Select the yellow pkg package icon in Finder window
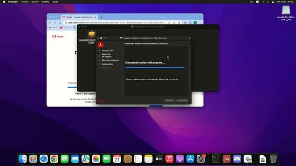 click(x=92, y=35)
